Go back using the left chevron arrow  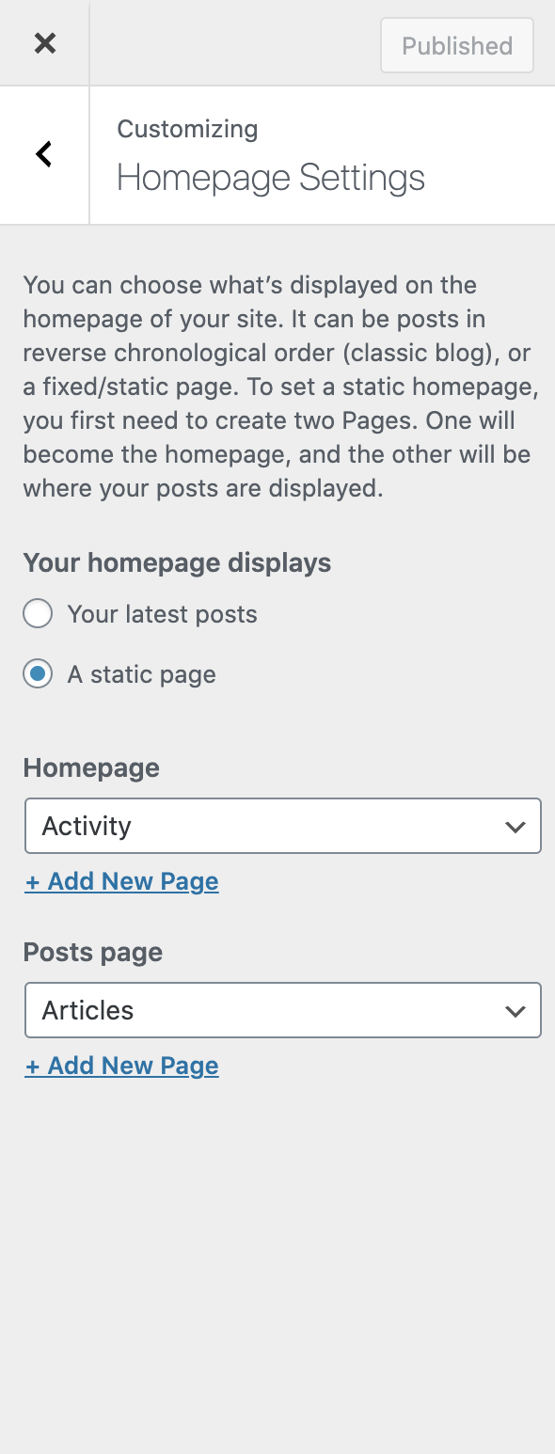43,154
